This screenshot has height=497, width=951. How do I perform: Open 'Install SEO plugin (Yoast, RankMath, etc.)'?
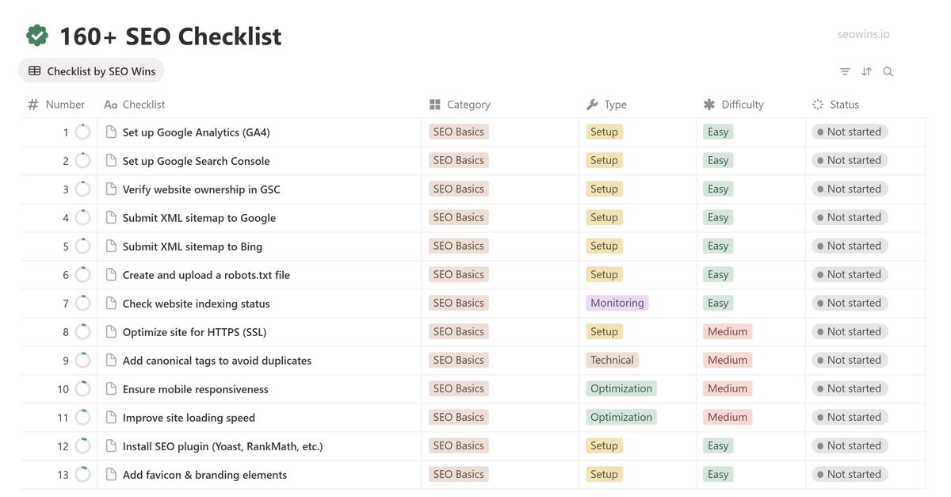(x=223, y=446)
